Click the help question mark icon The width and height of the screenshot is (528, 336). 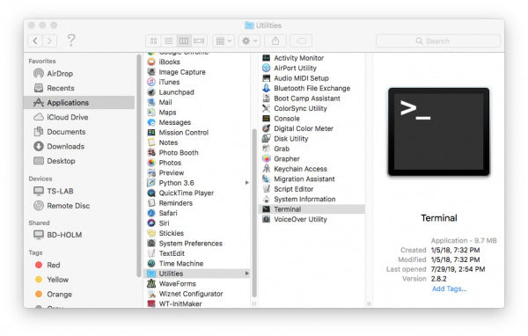click(71, 40)
